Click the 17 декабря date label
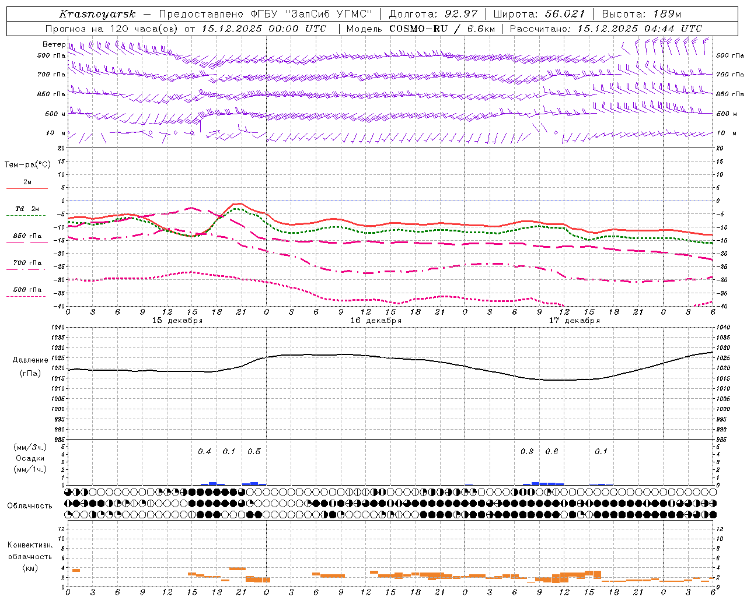This screenshot has height=597, width=747. pos(574,321)
